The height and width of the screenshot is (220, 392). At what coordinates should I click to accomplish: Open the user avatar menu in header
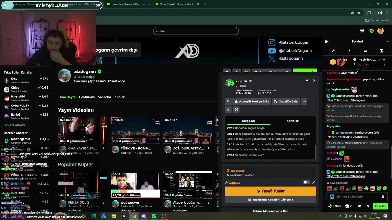point(380,31)
